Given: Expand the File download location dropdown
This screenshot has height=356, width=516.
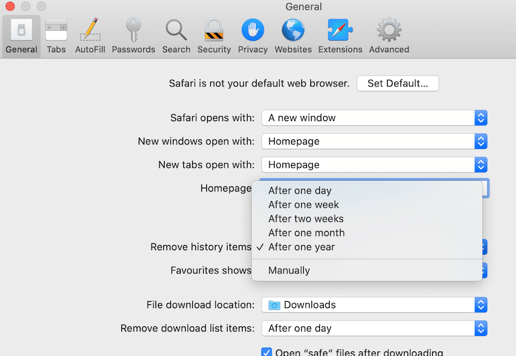Looking at the screenshot, I should pyautogui.click(x=374, y=305).
